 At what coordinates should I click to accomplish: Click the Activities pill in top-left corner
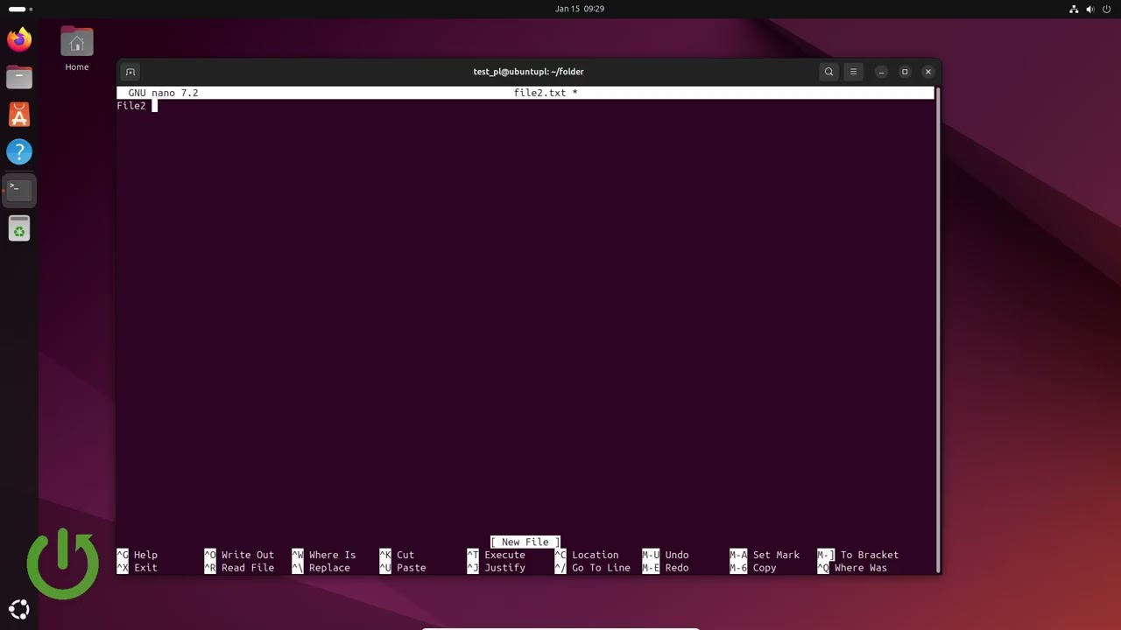pyautogui.click(x=20, y=9)
